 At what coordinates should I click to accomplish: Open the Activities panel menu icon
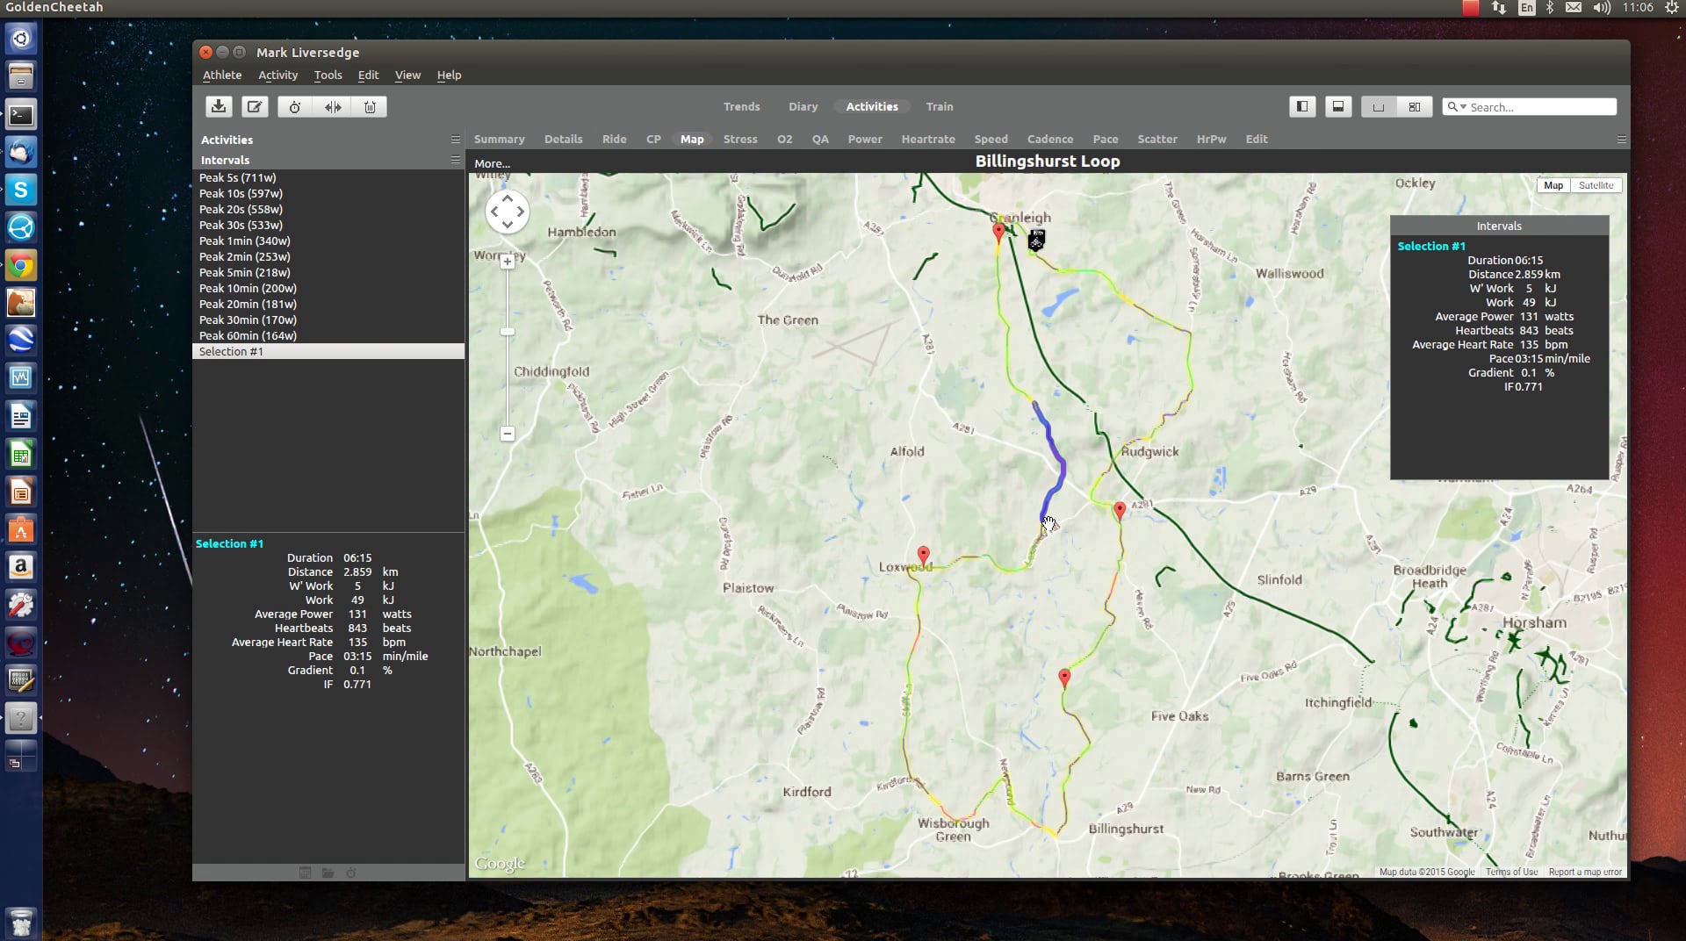455,139
